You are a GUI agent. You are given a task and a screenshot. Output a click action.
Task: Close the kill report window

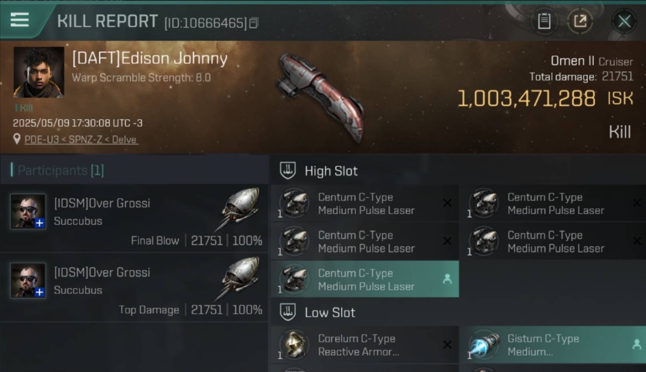624,21
